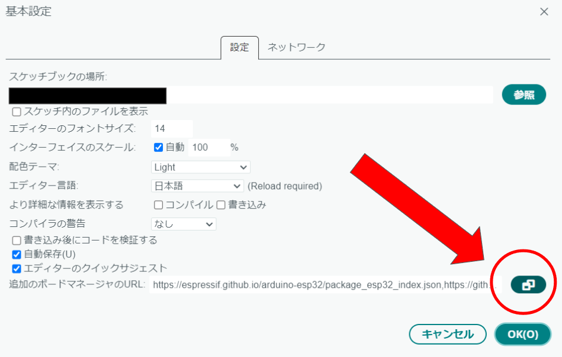
Task: Enable スケッチ内のファイルを表示 checkbox
Action: (x=17, y=112)
